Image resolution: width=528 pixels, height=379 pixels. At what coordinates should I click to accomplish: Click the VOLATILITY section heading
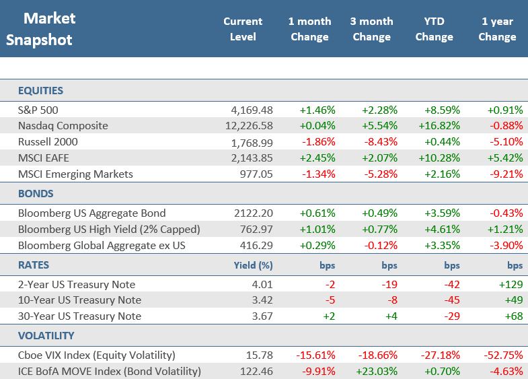tap(46, 336)
